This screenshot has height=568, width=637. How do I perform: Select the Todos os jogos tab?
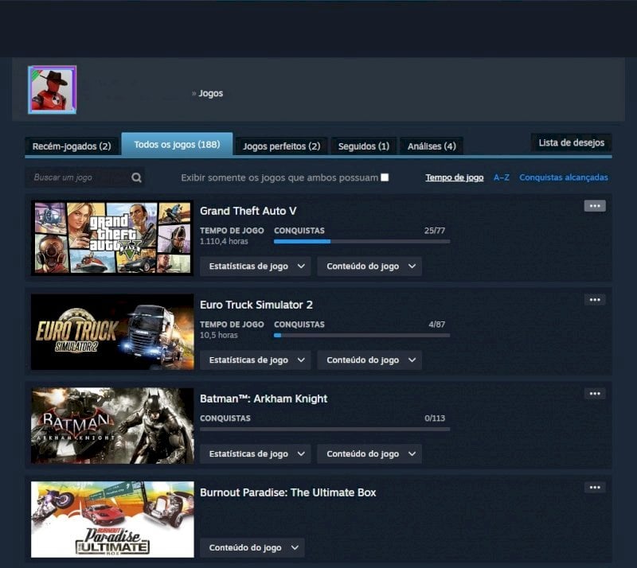(177, 144)
